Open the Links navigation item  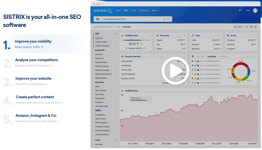pyautogui.click(x=133, y=10)
